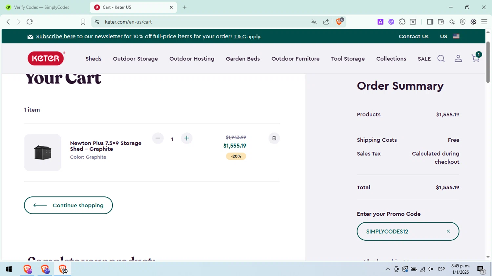
Task: Open the first Brave taskbar icon
Action: tap(27, 269)
